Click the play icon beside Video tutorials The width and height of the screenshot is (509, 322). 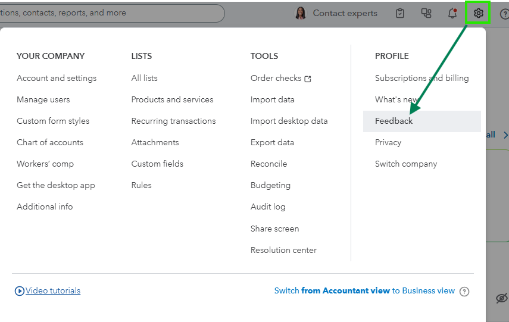click(20, 291)
